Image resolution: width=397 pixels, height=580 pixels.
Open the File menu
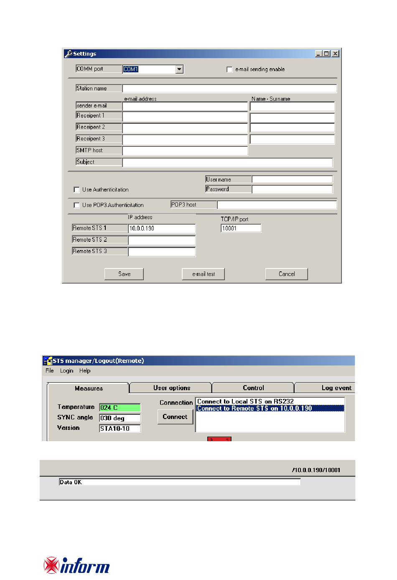50,370
